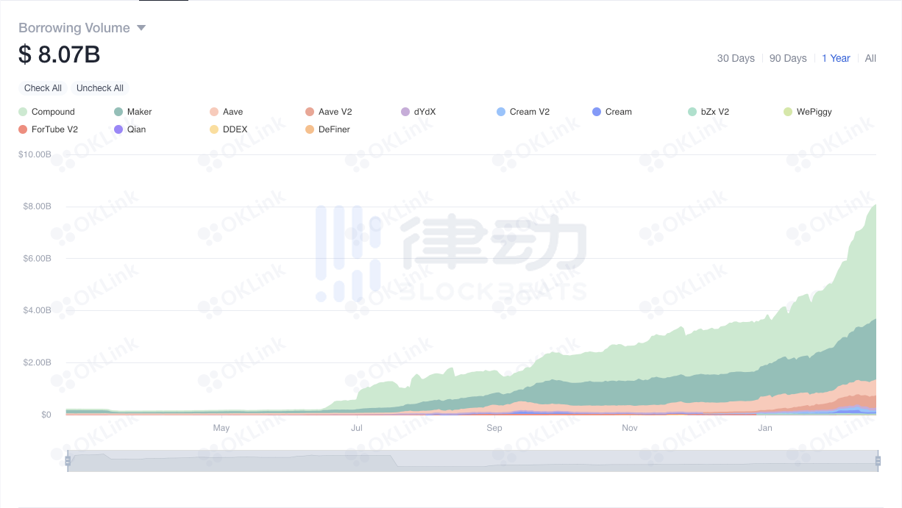The height and width of the screenshot is (508, 902).
Task: Click the Cream V2 legend dot
Action: [501, 112]
